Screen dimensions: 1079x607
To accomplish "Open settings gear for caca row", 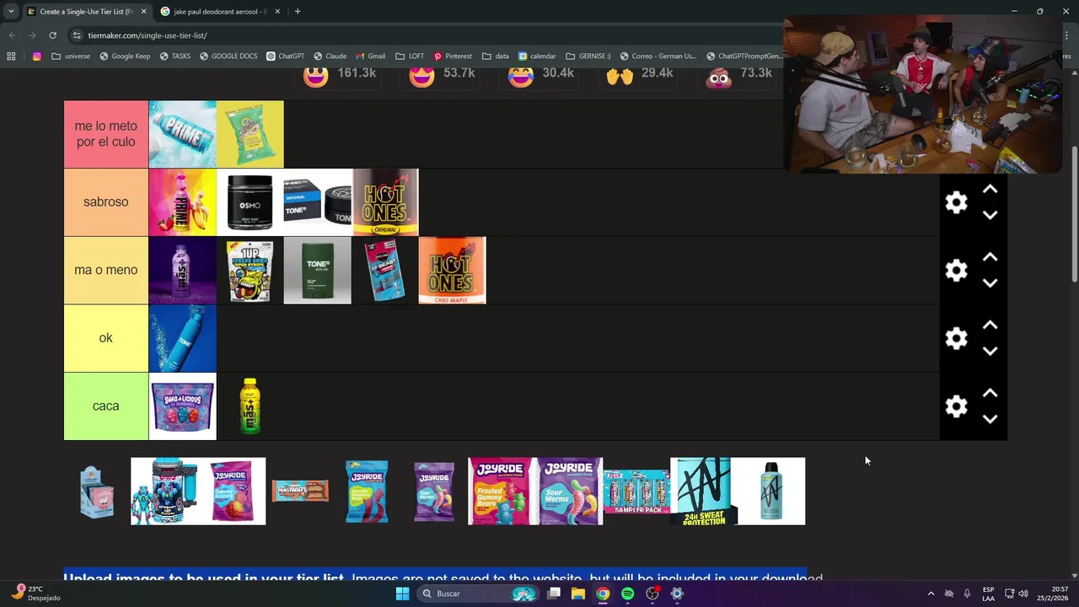I will click(x=956, y=406).
